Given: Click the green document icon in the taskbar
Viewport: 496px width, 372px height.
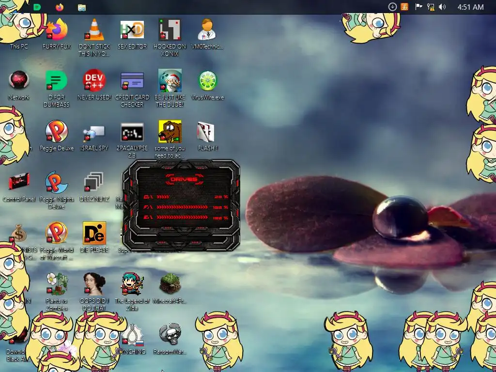Looking at the screenshot, I should point(37,7).
